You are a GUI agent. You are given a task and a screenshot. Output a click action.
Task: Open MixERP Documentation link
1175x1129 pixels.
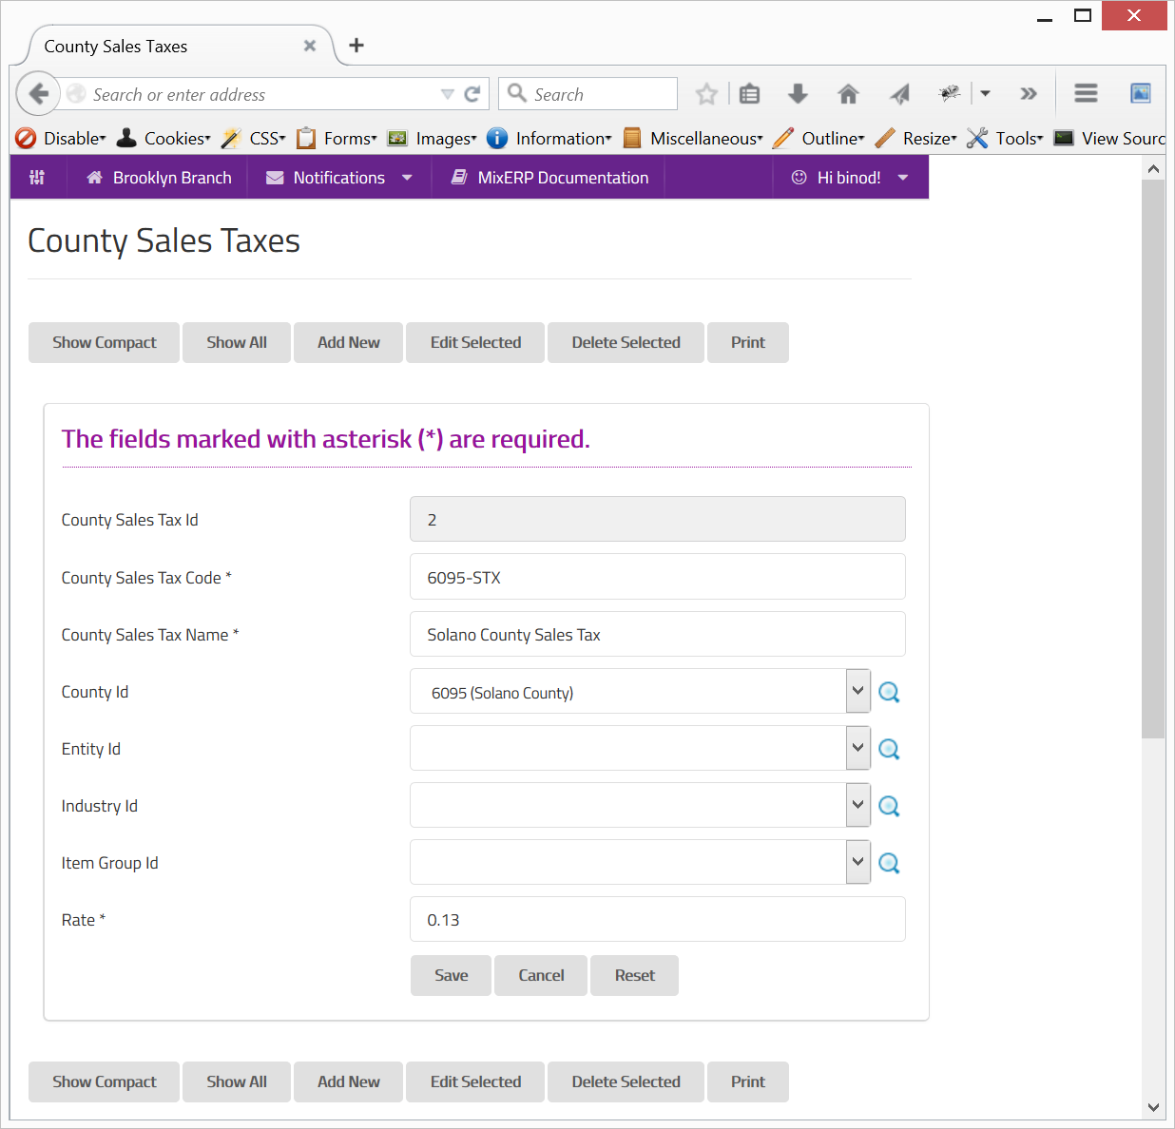549,178
